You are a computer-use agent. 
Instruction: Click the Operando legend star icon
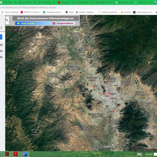pos(18,23)
